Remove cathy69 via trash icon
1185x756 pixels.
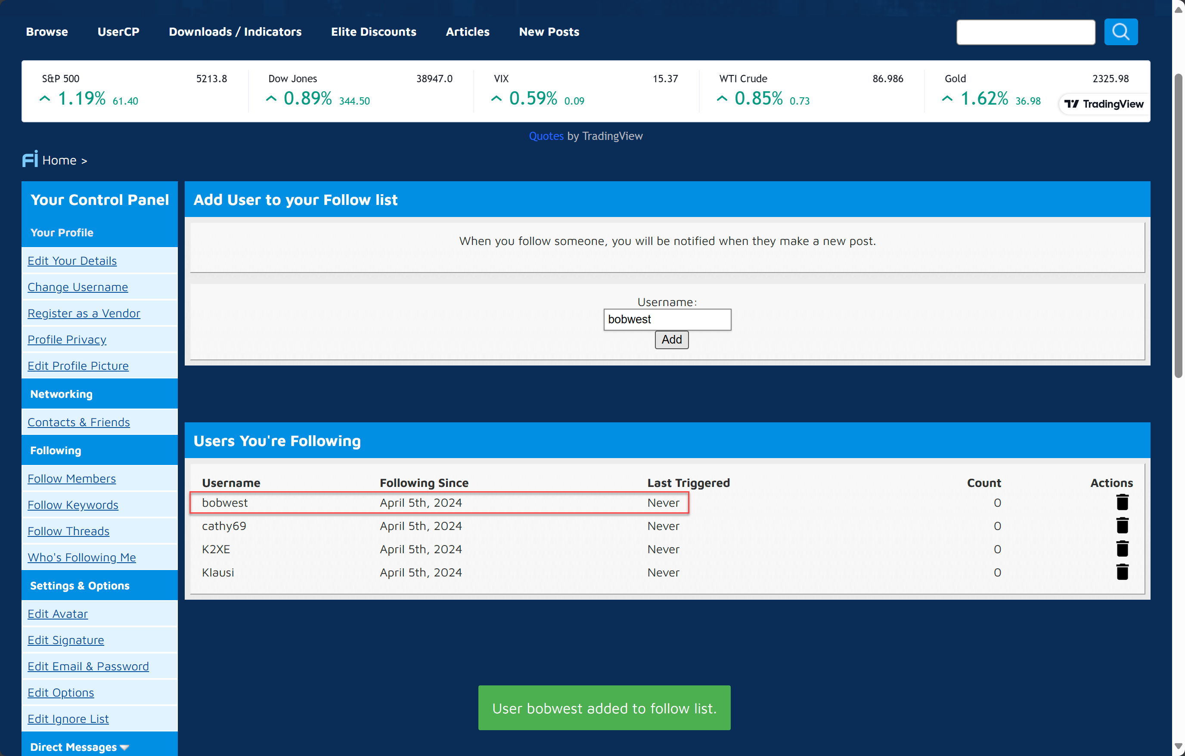(x=1122, y=525)
